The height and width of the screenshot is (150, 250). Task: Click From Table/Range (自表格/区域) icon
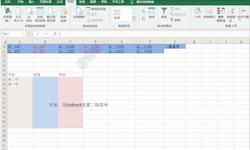tap(40, 11)
